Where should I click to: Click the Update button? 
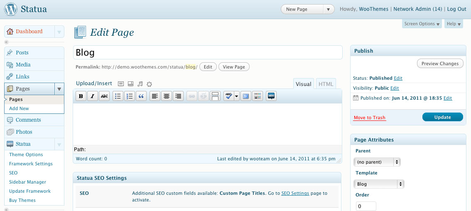[x=442, y=117]
